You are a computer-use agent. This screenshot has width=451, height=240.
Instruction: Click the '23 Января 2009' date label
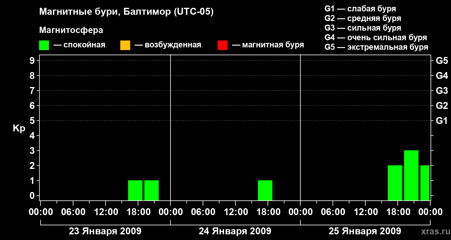point(105,231)
